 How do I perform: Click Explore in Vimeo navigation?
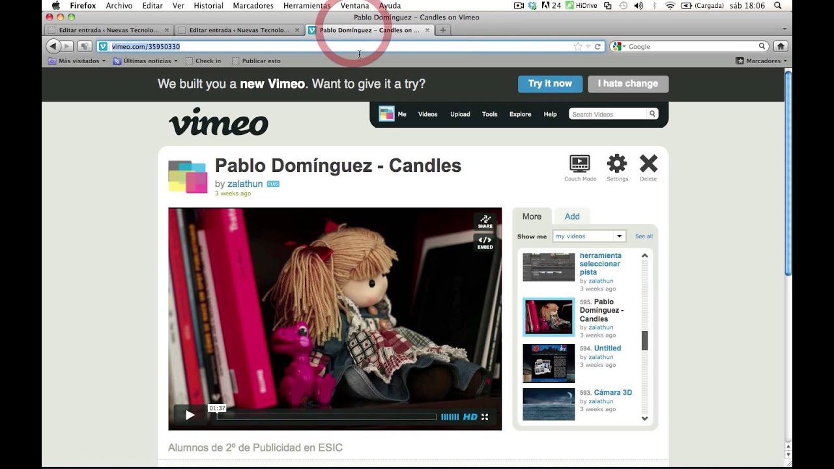(520, 114)
